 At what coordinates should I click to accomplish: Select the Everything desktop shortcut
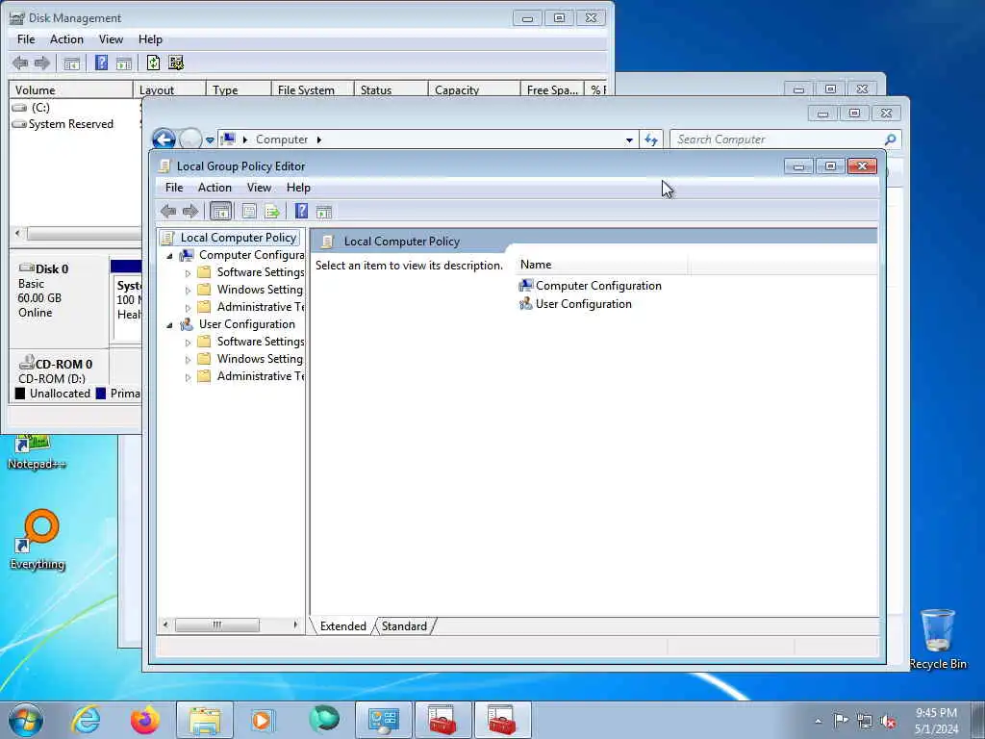click(38, 540)
